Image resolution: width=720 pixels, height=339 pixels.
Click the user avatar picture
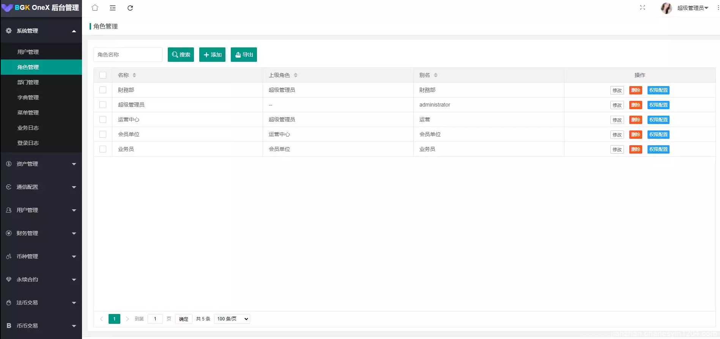pos(666,8)
